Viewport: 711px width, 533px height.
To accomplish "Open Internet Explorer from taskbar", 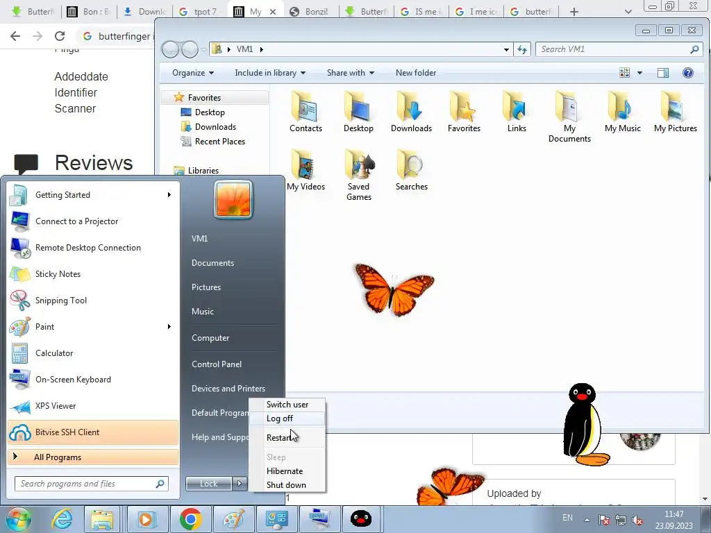I will coord(62,519).
